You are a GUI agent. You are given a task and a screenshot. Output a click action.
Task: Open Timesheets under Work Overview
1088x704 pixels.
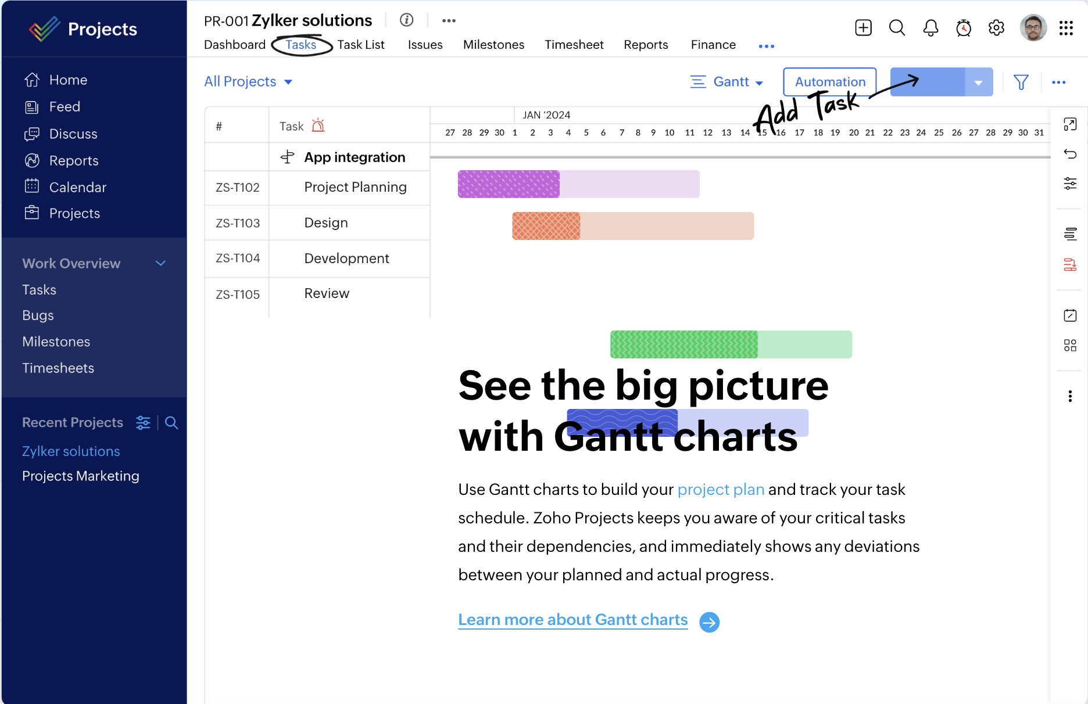coord(58,368)
